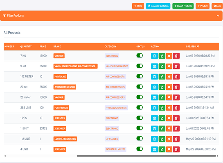Screen dimensions: 223x163
Task: Click the All Products heading
Action: click(x=12, y=33)
